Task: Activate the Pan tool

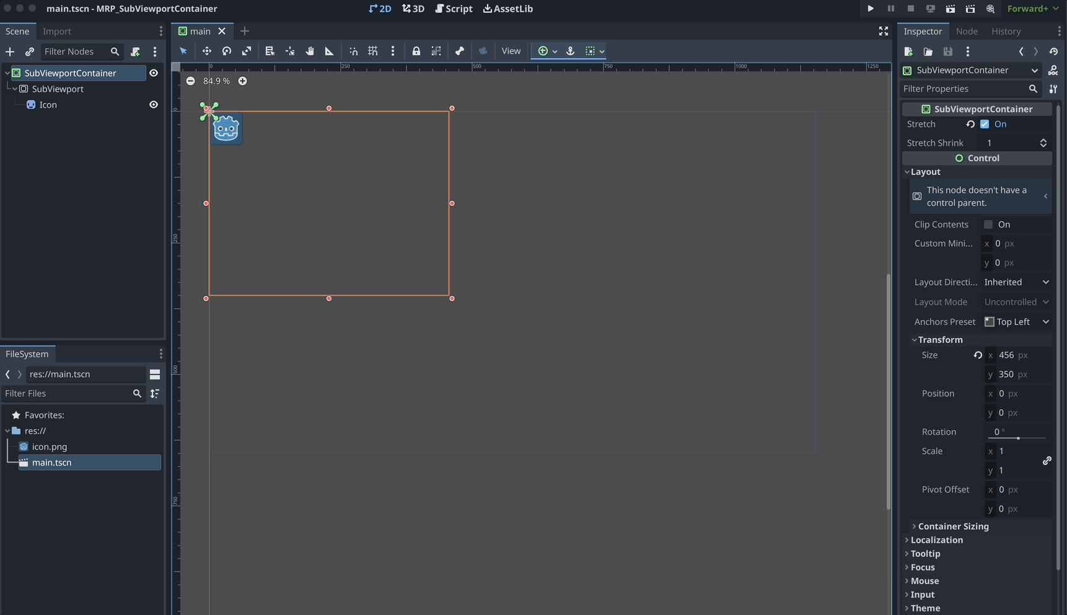Action: point(310,51)
